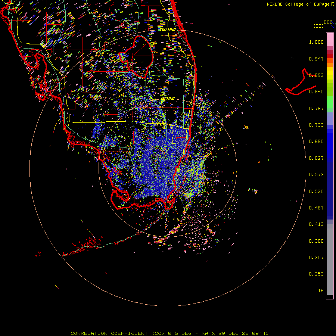Click the 50 NMI range ring label

point(168,99)
